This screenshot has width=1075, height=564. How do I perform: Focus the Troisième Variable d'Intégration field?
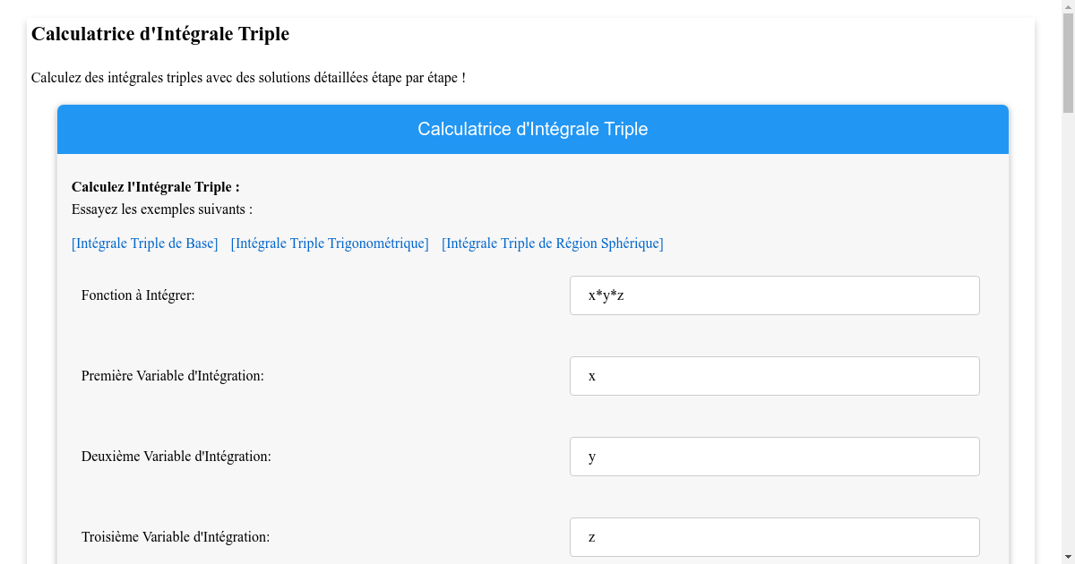[x=774, y=536]
